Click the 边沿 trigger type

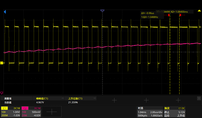click(x=167, y=116)
